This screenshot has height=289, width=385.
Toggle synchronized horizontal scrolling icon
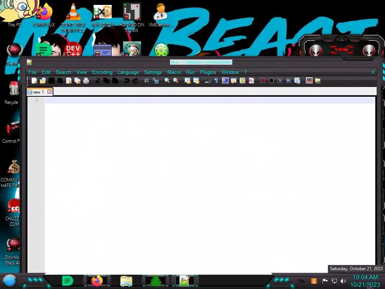[196, 81]
